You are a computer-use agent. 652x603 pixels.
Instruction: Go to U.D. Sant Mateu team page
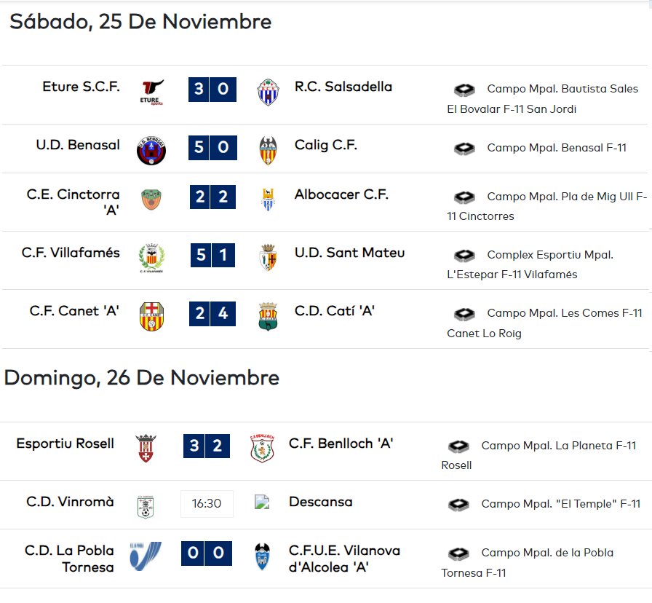(x=349, y=253)
